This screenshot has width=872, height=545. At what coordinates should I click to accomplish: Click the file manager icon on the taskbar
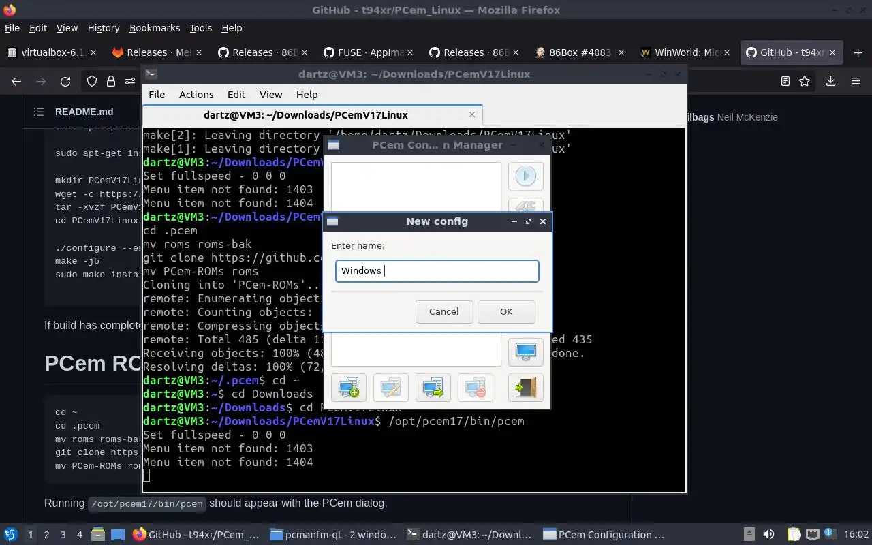97,535
